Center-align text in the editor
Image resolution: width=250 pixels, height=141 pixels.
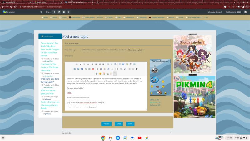96,64
